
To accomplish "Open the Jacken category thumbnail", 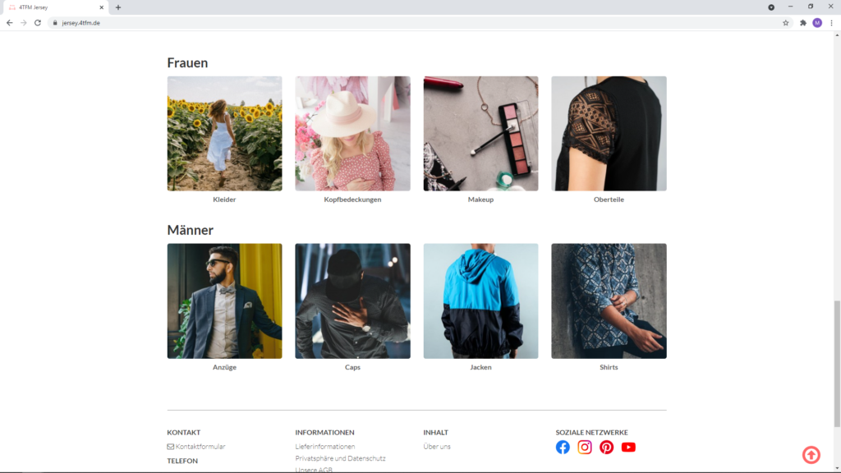I will coord(480,301).
